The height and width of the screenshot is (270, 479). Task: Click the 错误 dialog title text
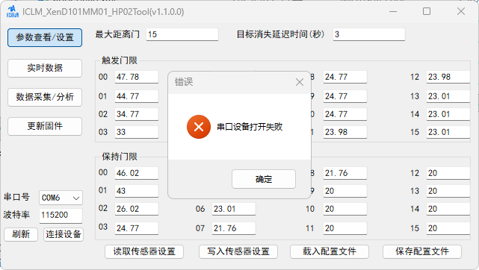click(x=184, y=82)
